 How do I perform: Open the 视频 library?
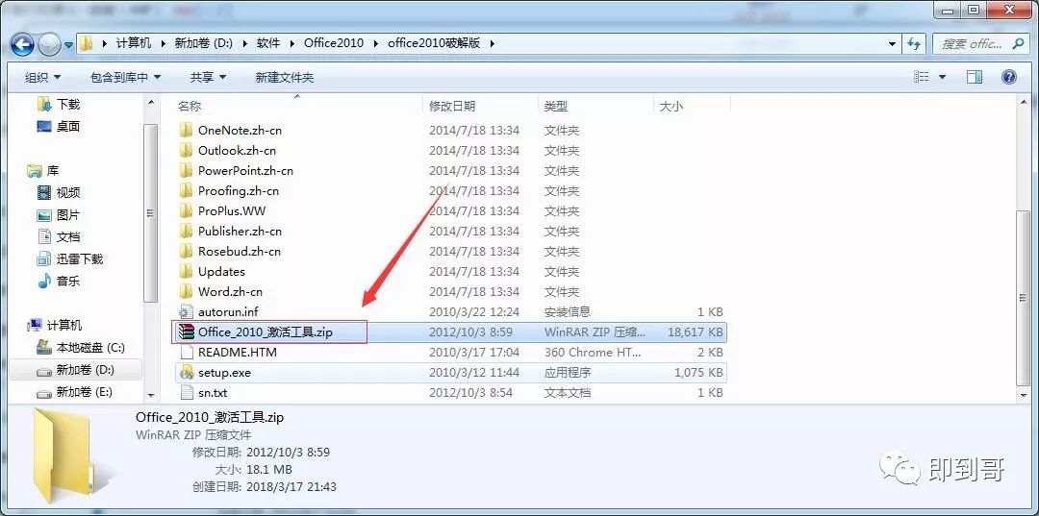(59, 192)
